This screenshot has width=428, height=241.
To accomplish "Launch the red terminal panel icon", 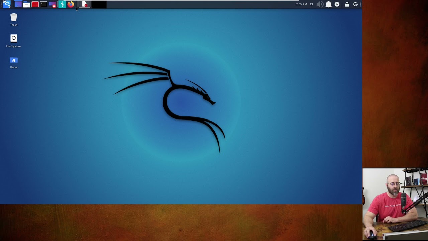I will [35, 4].
